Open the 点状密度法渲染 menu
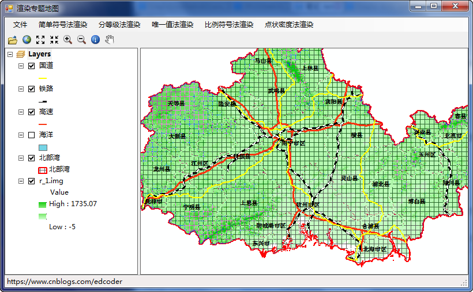Screen dimensions: 473x292 point(289,25)
